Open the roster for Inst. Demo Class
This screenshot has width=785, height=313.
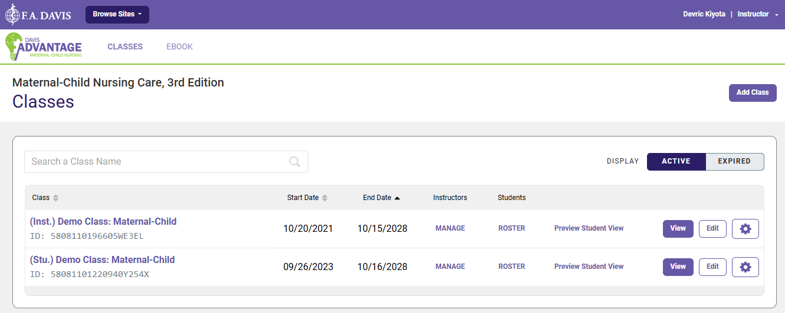pos(511,228)
